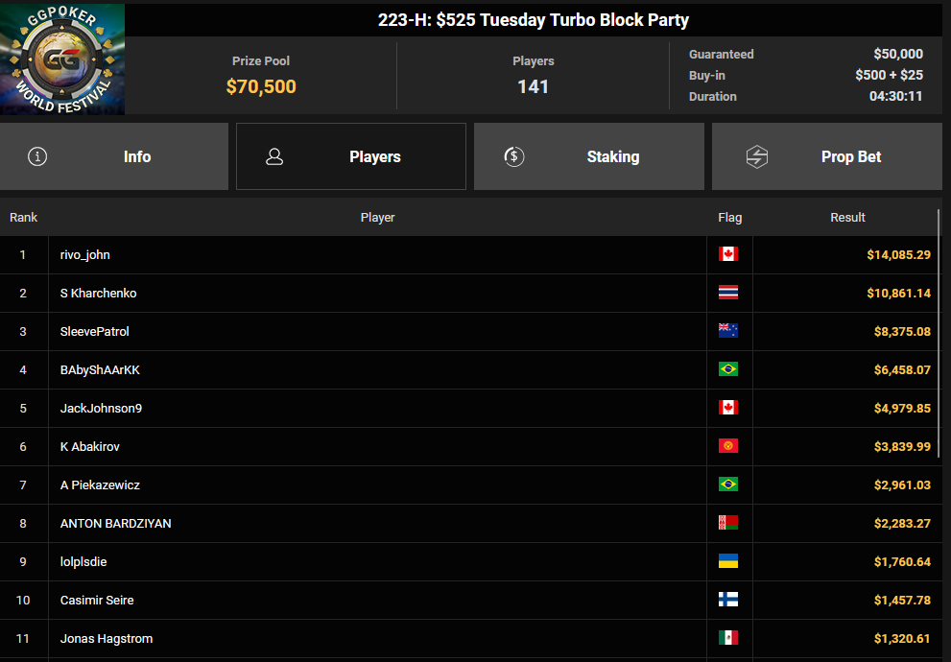Click the Result column header
The image size is (951, 662).
(847, 217)
